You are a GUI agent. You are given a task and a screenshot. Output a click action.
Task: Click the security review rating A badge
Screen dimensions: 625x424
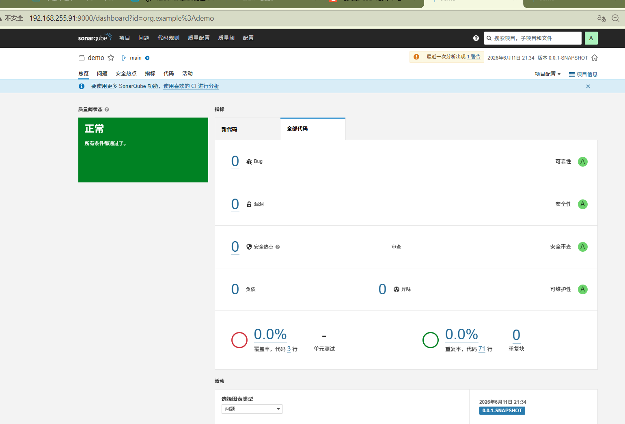coord(583,247)
